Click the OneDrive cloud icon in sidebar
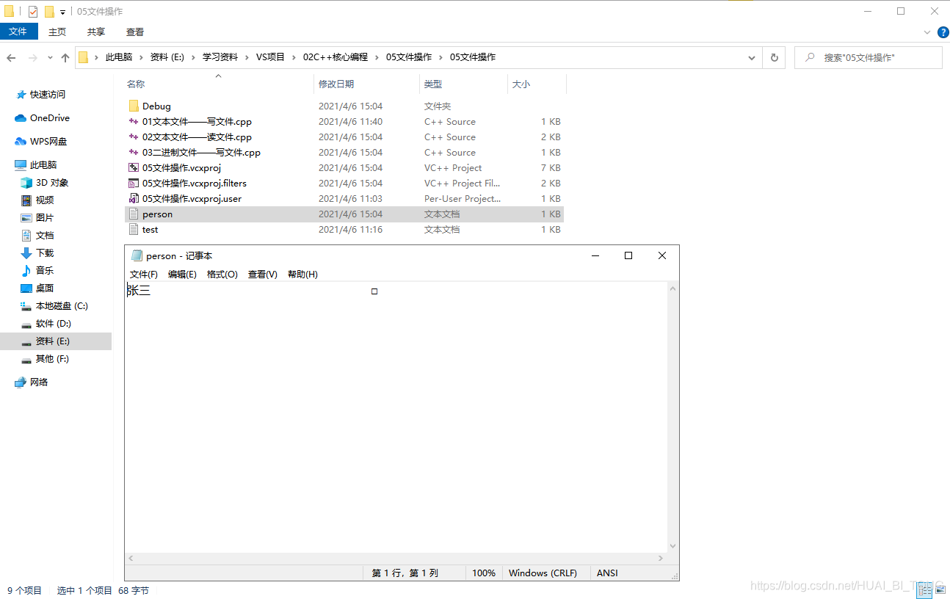 (21, 118)
